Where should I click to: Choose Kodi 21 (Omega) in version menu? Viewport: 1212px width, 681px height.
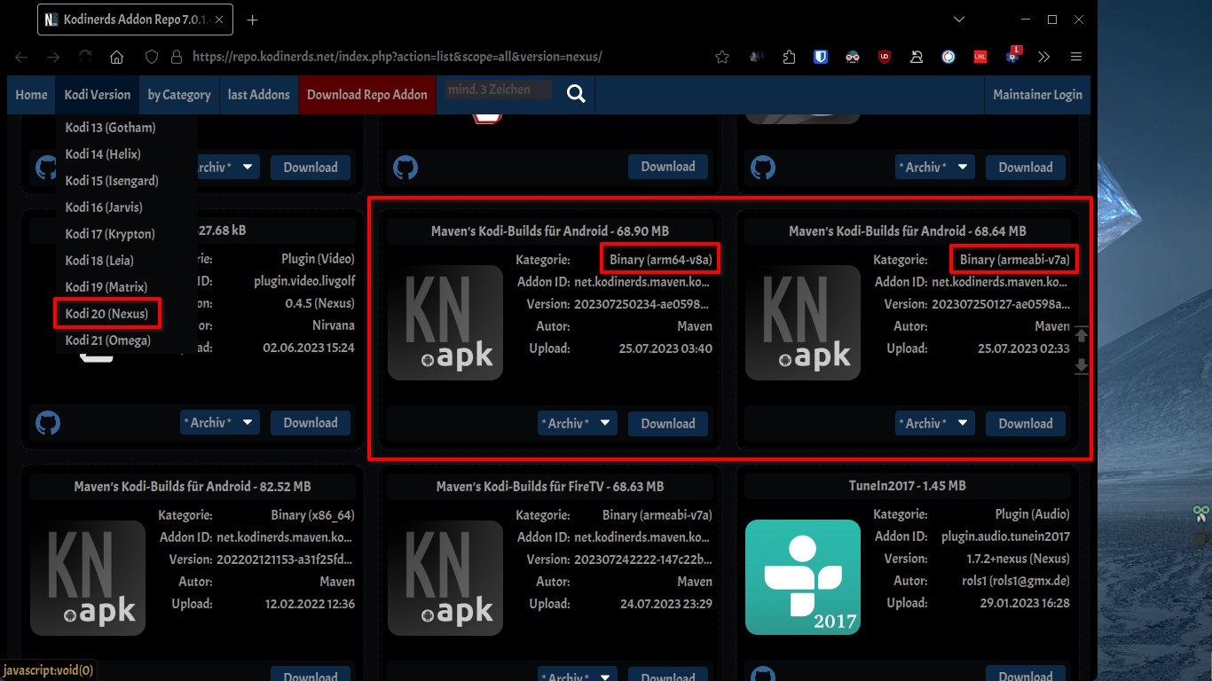(108, 340)
